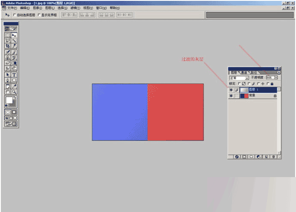
Task: Switch to Standard edit mode
Action: [x=8, y=112]
